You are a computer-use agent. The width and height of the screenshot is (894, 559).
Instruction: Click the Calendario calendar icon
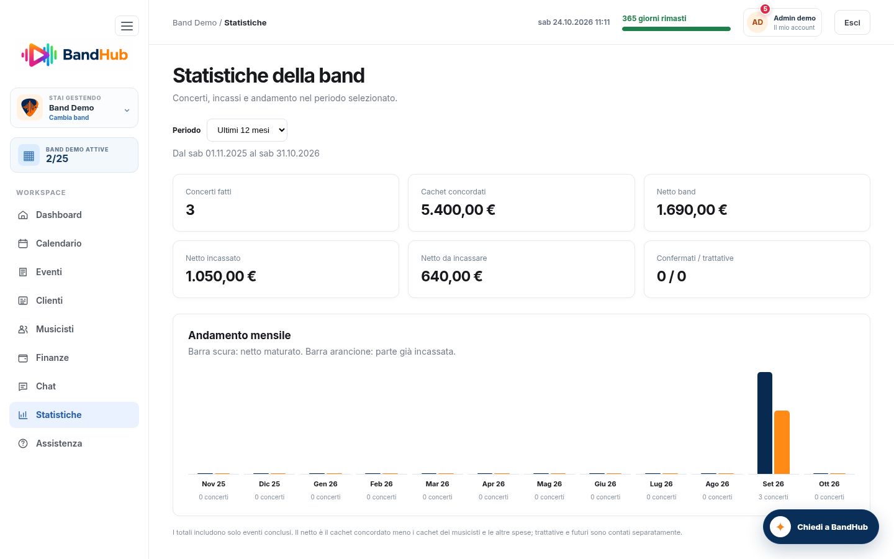(23, 243)
